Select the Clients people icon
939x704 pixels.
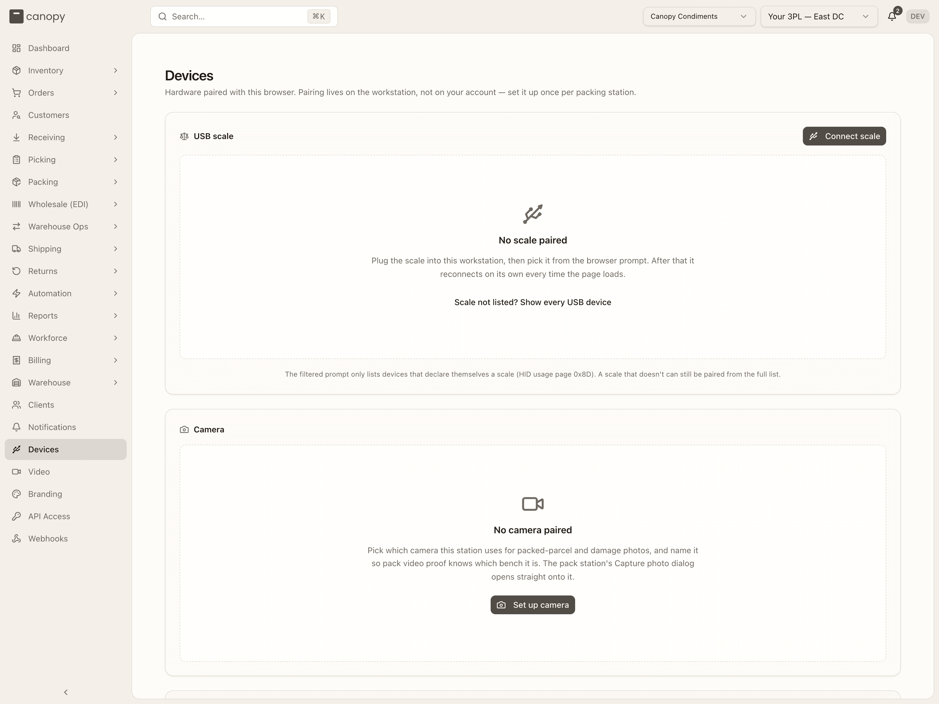tap(16, 405)
